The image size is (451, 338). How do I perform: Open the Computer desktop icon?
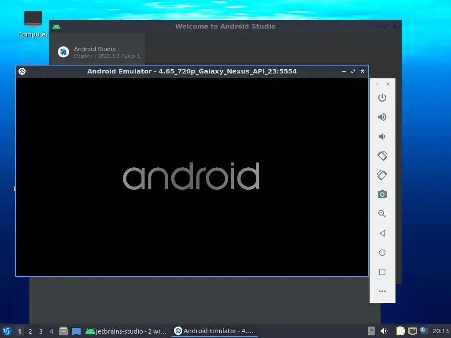33,24
